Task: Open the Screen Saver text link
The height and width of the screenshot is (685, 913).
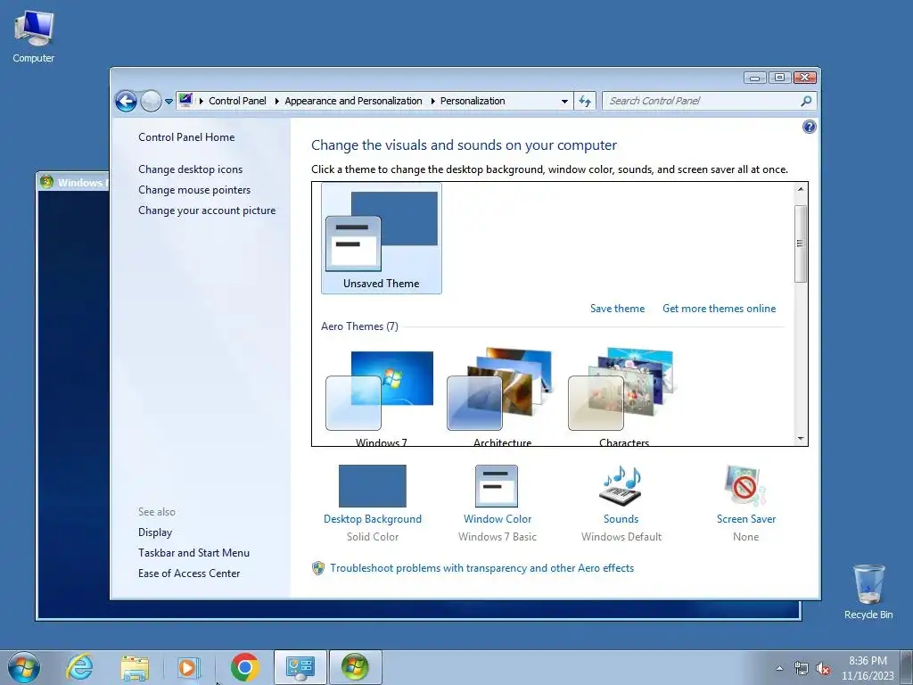Action: click(x=746, y=519)
